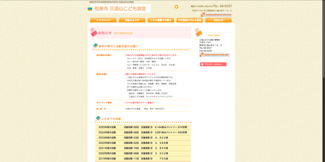The width and height of the screenshot is (325, 162).
Task: Click the orange binder clip above Information box
Action: (198, 32)
